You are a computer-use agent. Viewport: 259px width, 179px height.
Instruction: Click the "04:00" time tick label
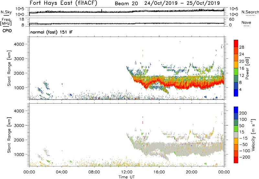pyautogui.click(x=62, y=172)
